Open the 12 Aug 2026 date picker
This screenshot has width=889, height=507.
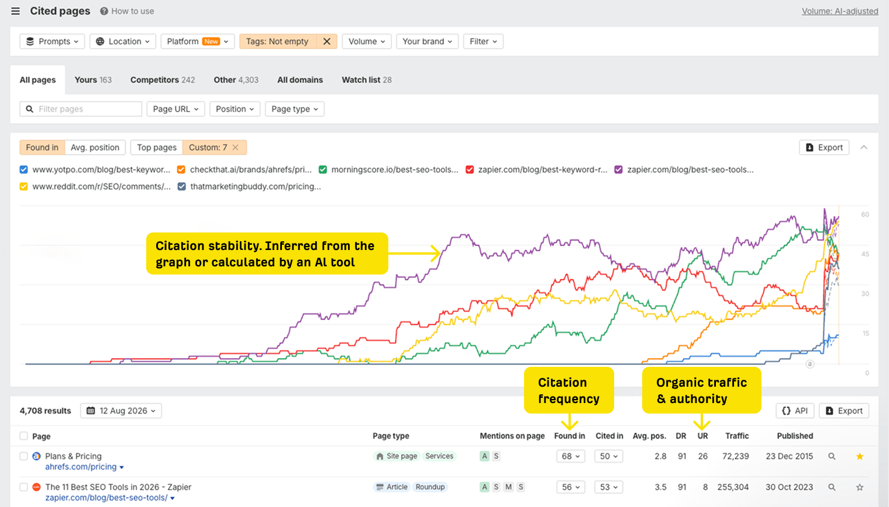click(121, 411)
